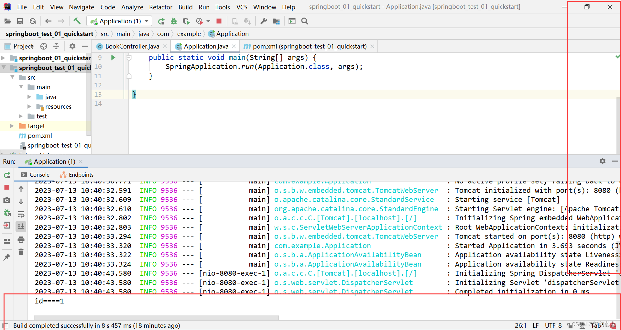Collapse all in the Project panel
This screenshot has width=621, height=330.
[x=56, y=46]
